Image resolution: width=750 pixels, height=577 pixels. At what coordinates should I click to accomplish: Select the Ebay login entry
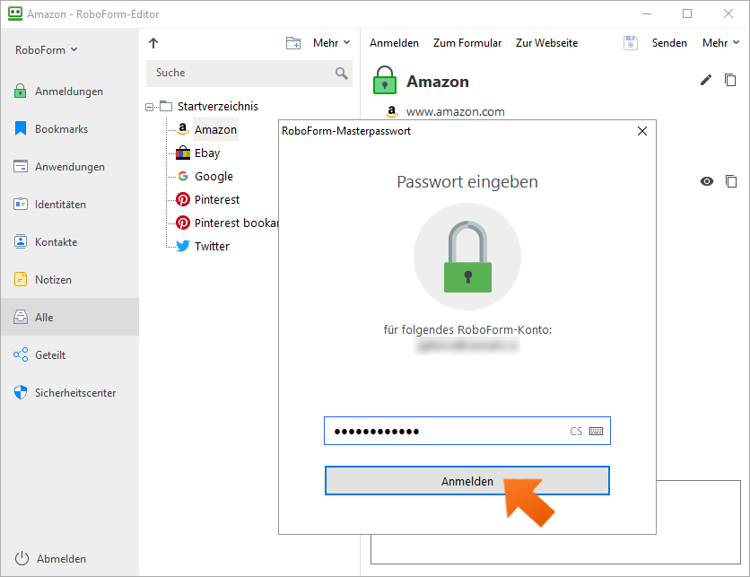pyautogui.click(x=207, y=153)
